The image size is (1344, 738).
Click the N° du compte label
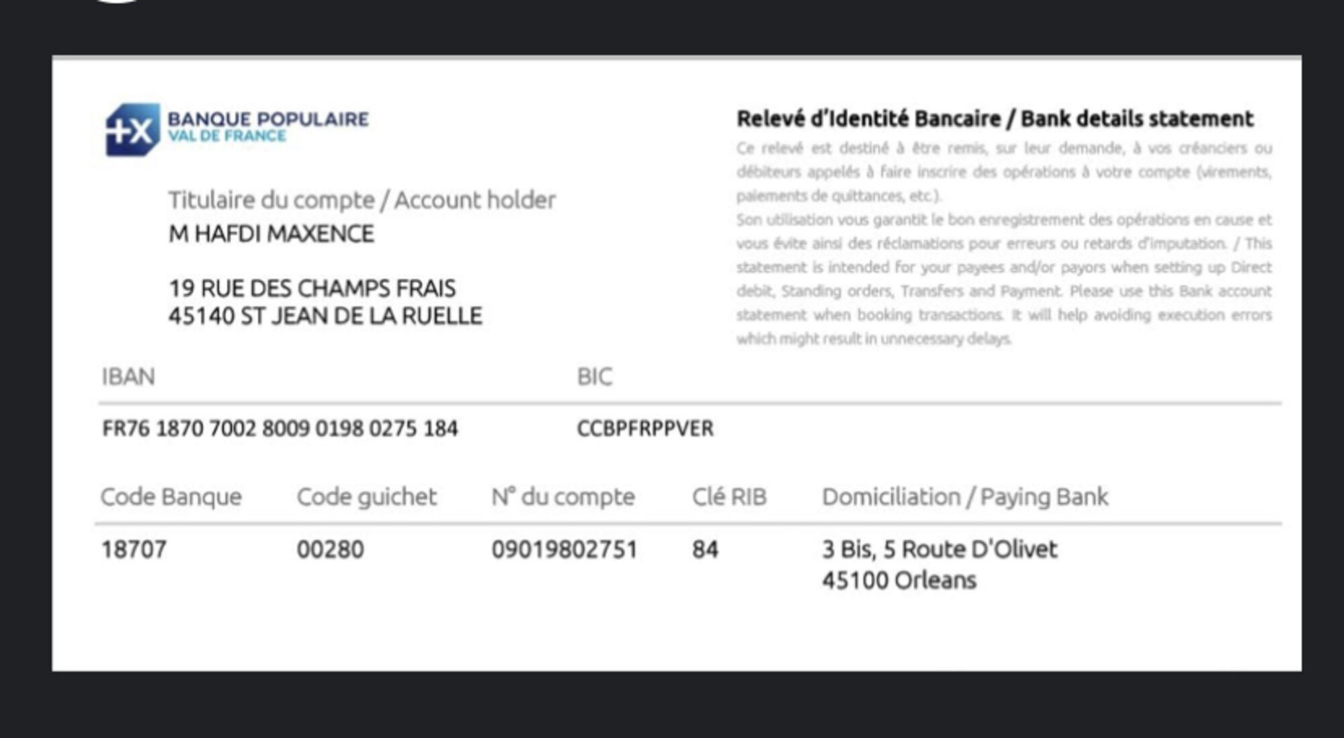(x=563, y=497)
